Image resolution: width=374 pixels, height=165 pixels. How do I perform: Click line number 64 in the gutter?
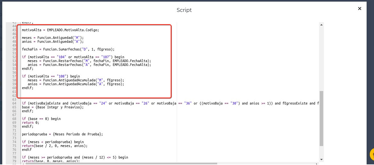click(x=14, y=103)
